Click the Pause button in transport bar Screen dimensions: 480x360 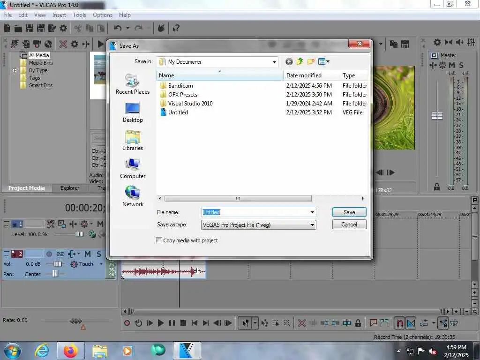(172, 323)
